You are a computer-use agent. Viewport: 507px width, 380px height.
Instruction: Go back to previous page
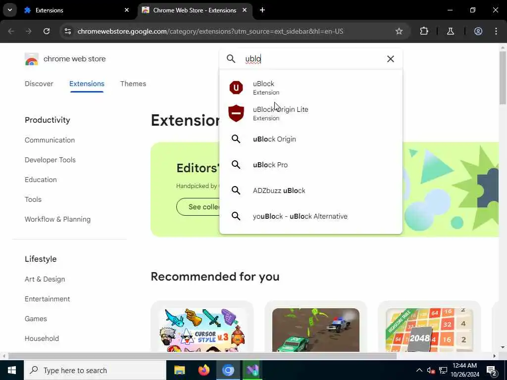pos(11,31)
